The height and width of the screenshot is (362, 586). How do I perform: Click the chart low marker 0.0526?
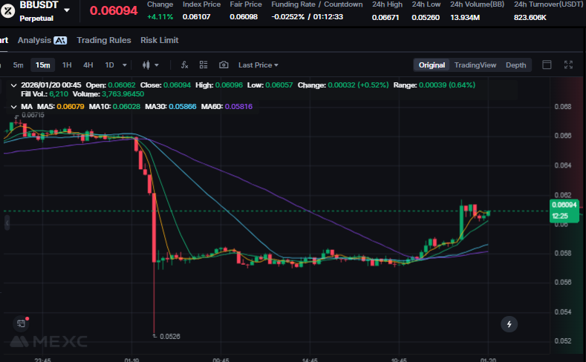coord(169,337)
